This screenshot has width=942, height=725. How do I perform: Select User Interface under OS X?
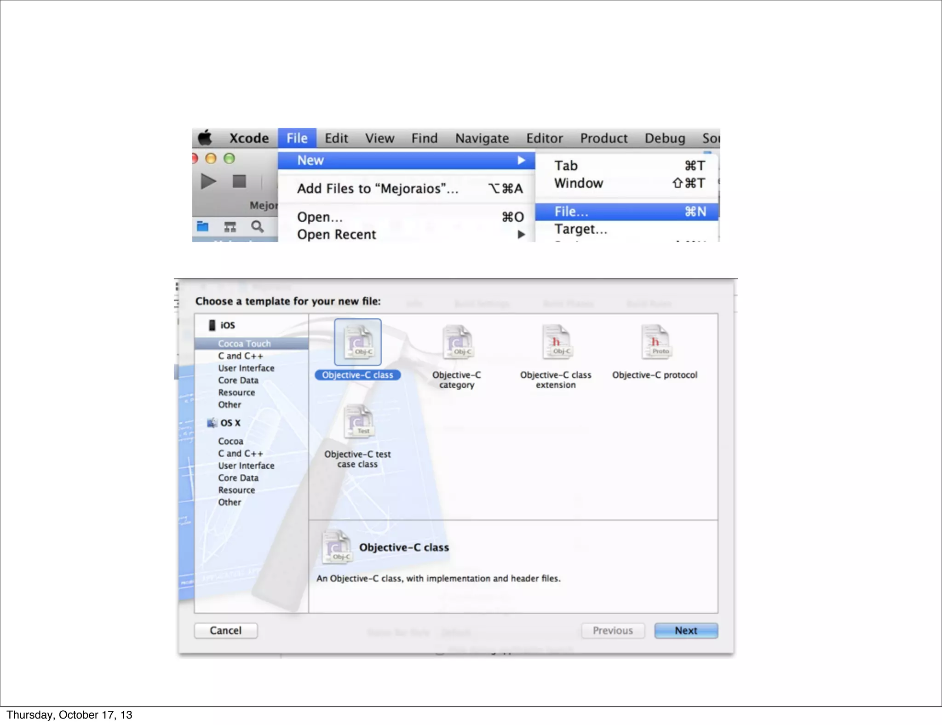[246, 466]
